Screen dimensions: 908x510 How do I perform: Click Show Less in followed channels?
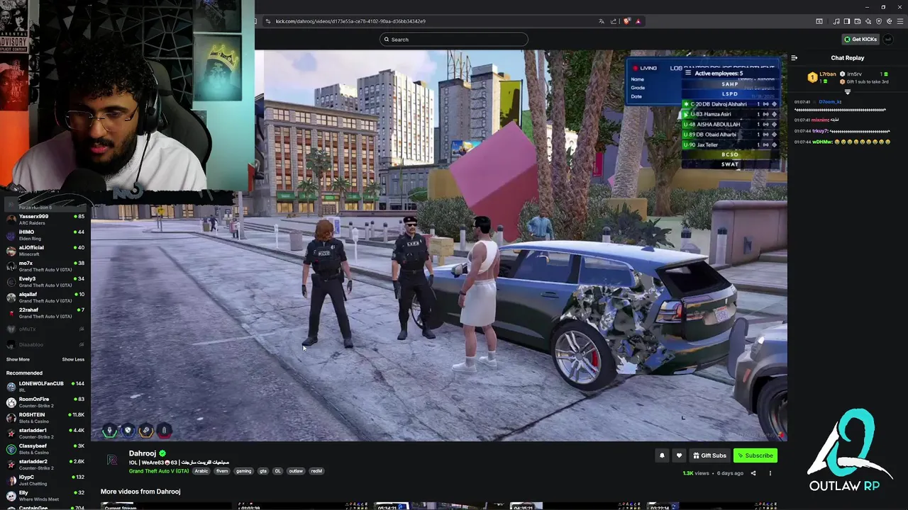(x=73, y=359)
